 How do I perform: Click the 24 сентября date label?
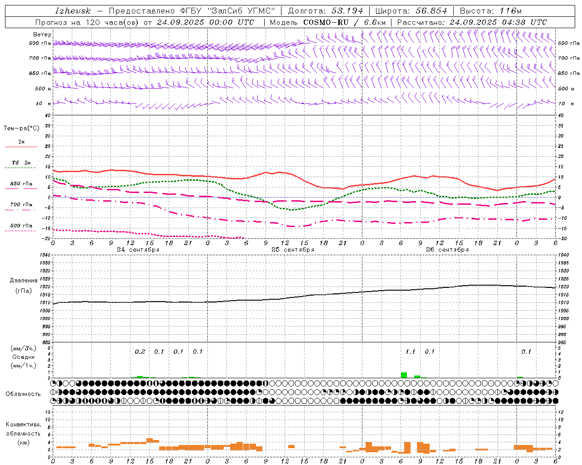[138, 250]
